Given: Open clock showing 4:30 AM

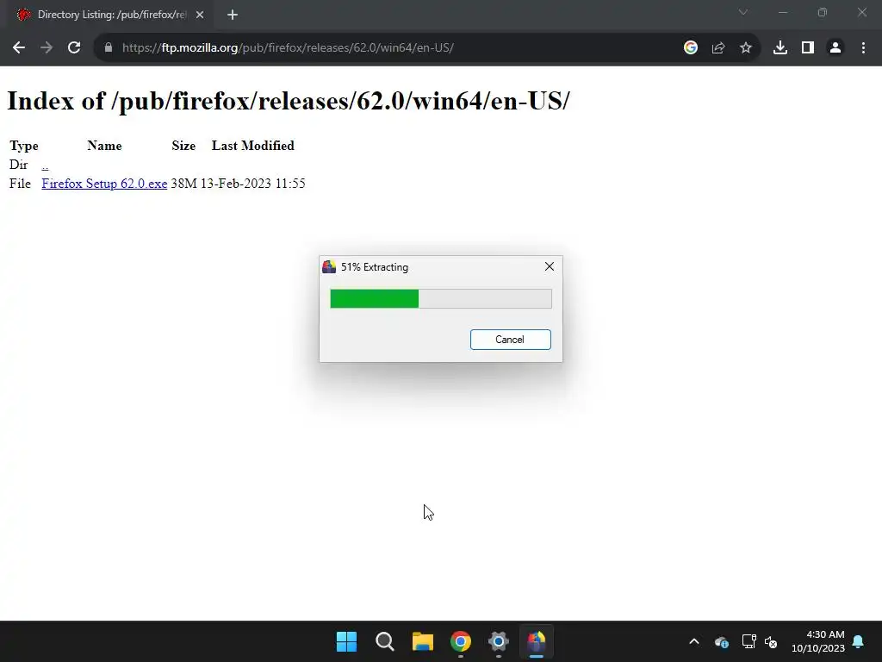Looking at the screenshot, I should (818, 641).
